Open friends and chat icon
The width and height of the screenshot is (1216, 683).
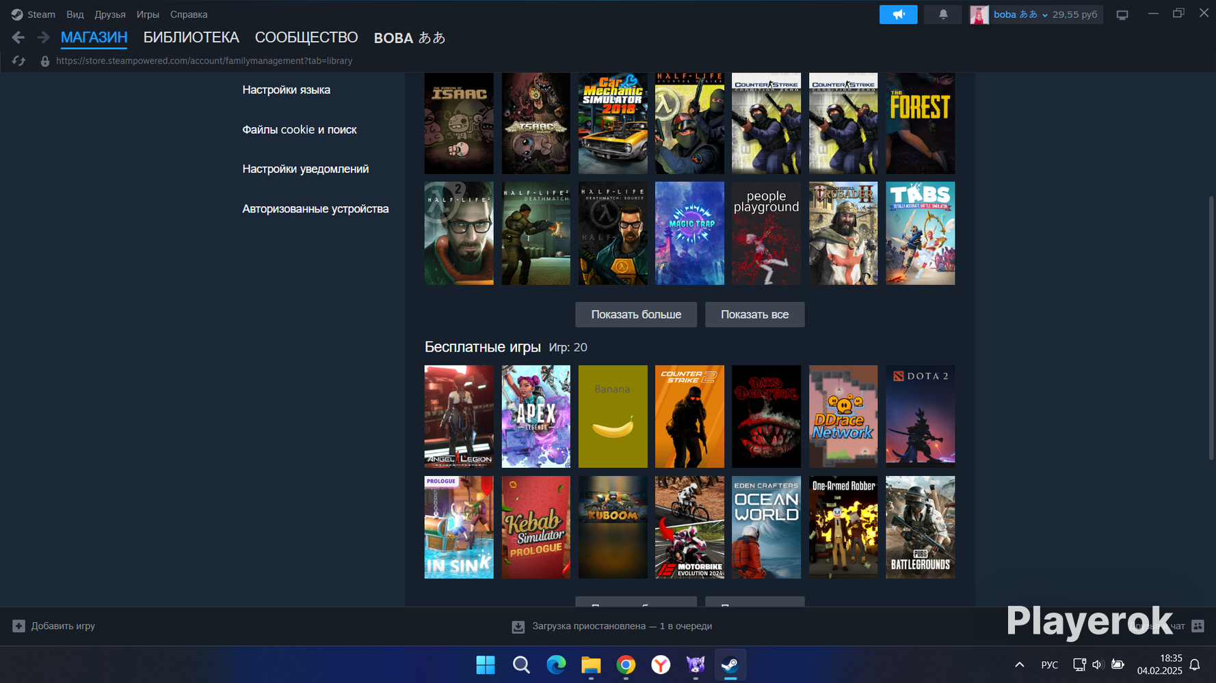coord(1198,626)
